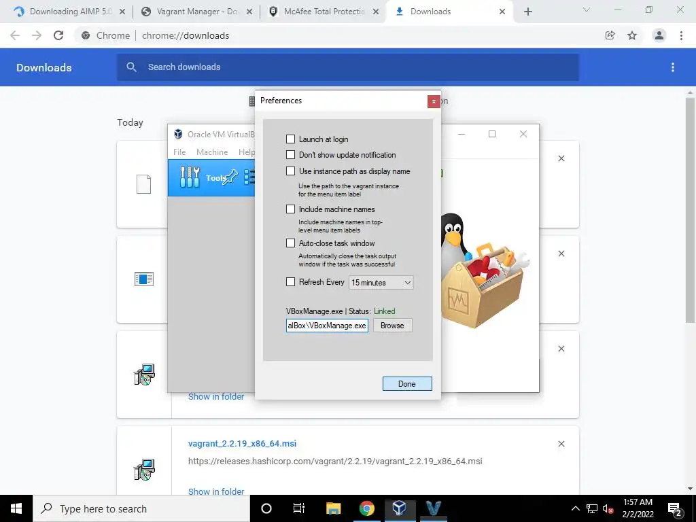
Task: Switch to Chrome from the taskbar
Action: click(x=366, y=508)
